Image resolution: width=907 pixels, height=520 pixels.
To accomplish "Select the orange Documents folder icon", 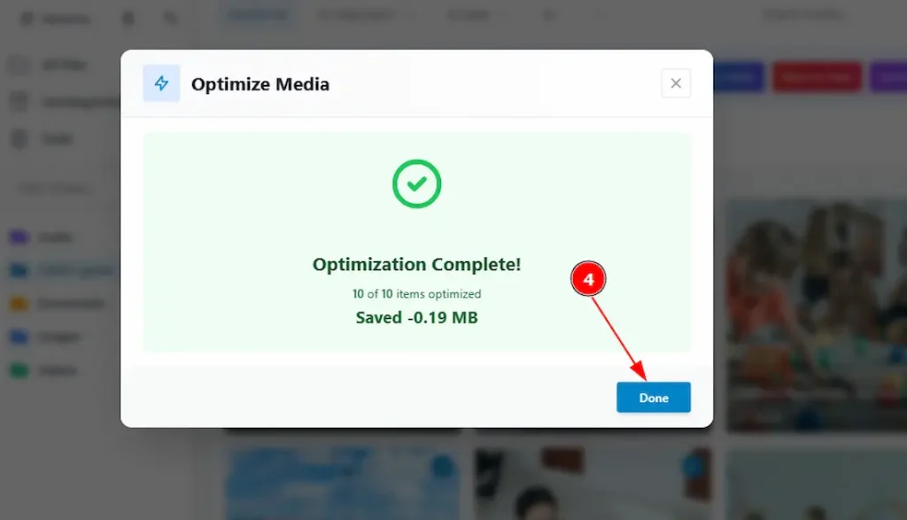I will click(x=19, y=303).
